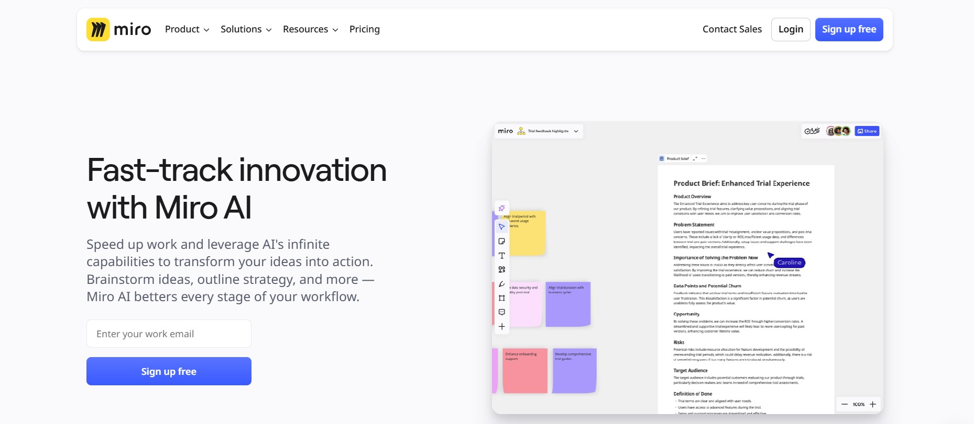
Task: Click the 'Target Audience' heading
Action: point(690,371)
